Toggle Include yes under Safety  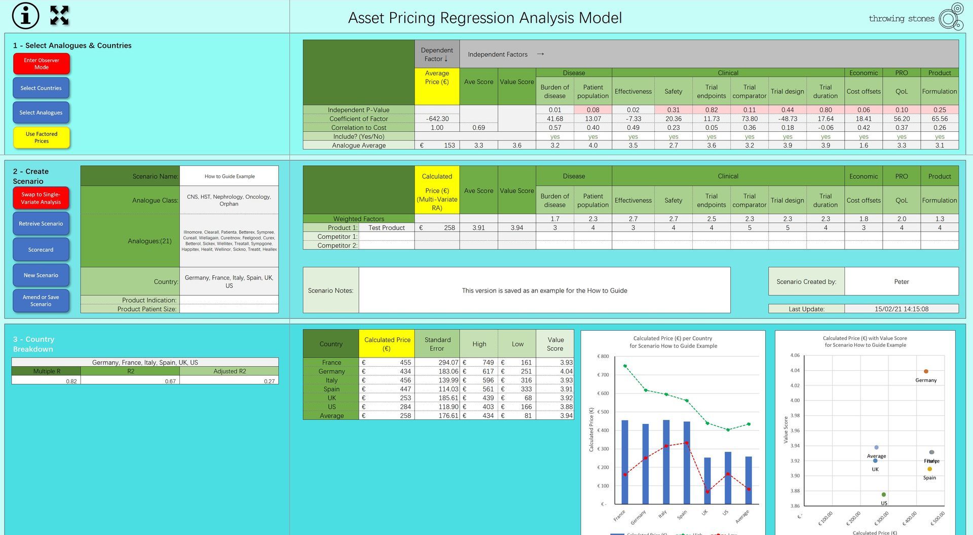click(673, 136)
